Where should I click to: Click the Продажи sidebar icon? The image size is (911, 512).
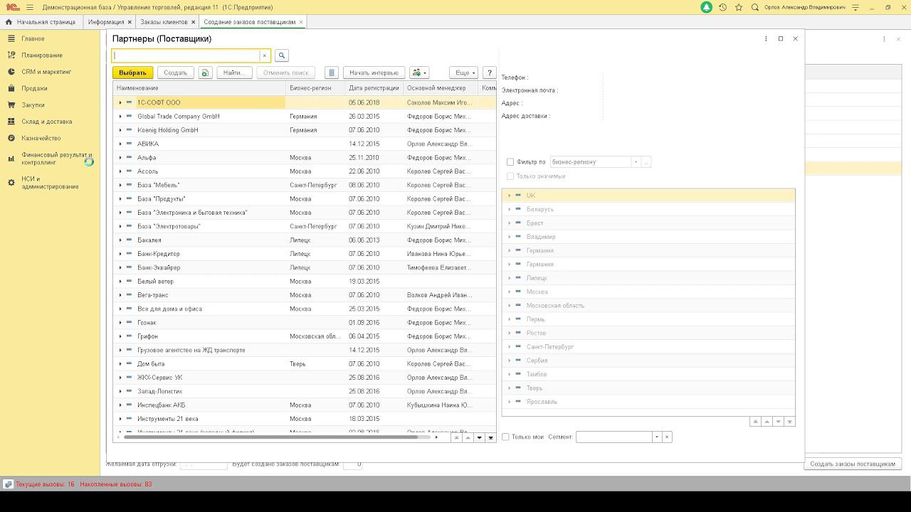11,88
